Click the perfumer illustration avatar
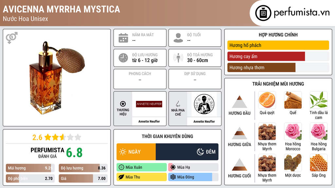Viewport: 335px width, 188px height. pos(204,104)
